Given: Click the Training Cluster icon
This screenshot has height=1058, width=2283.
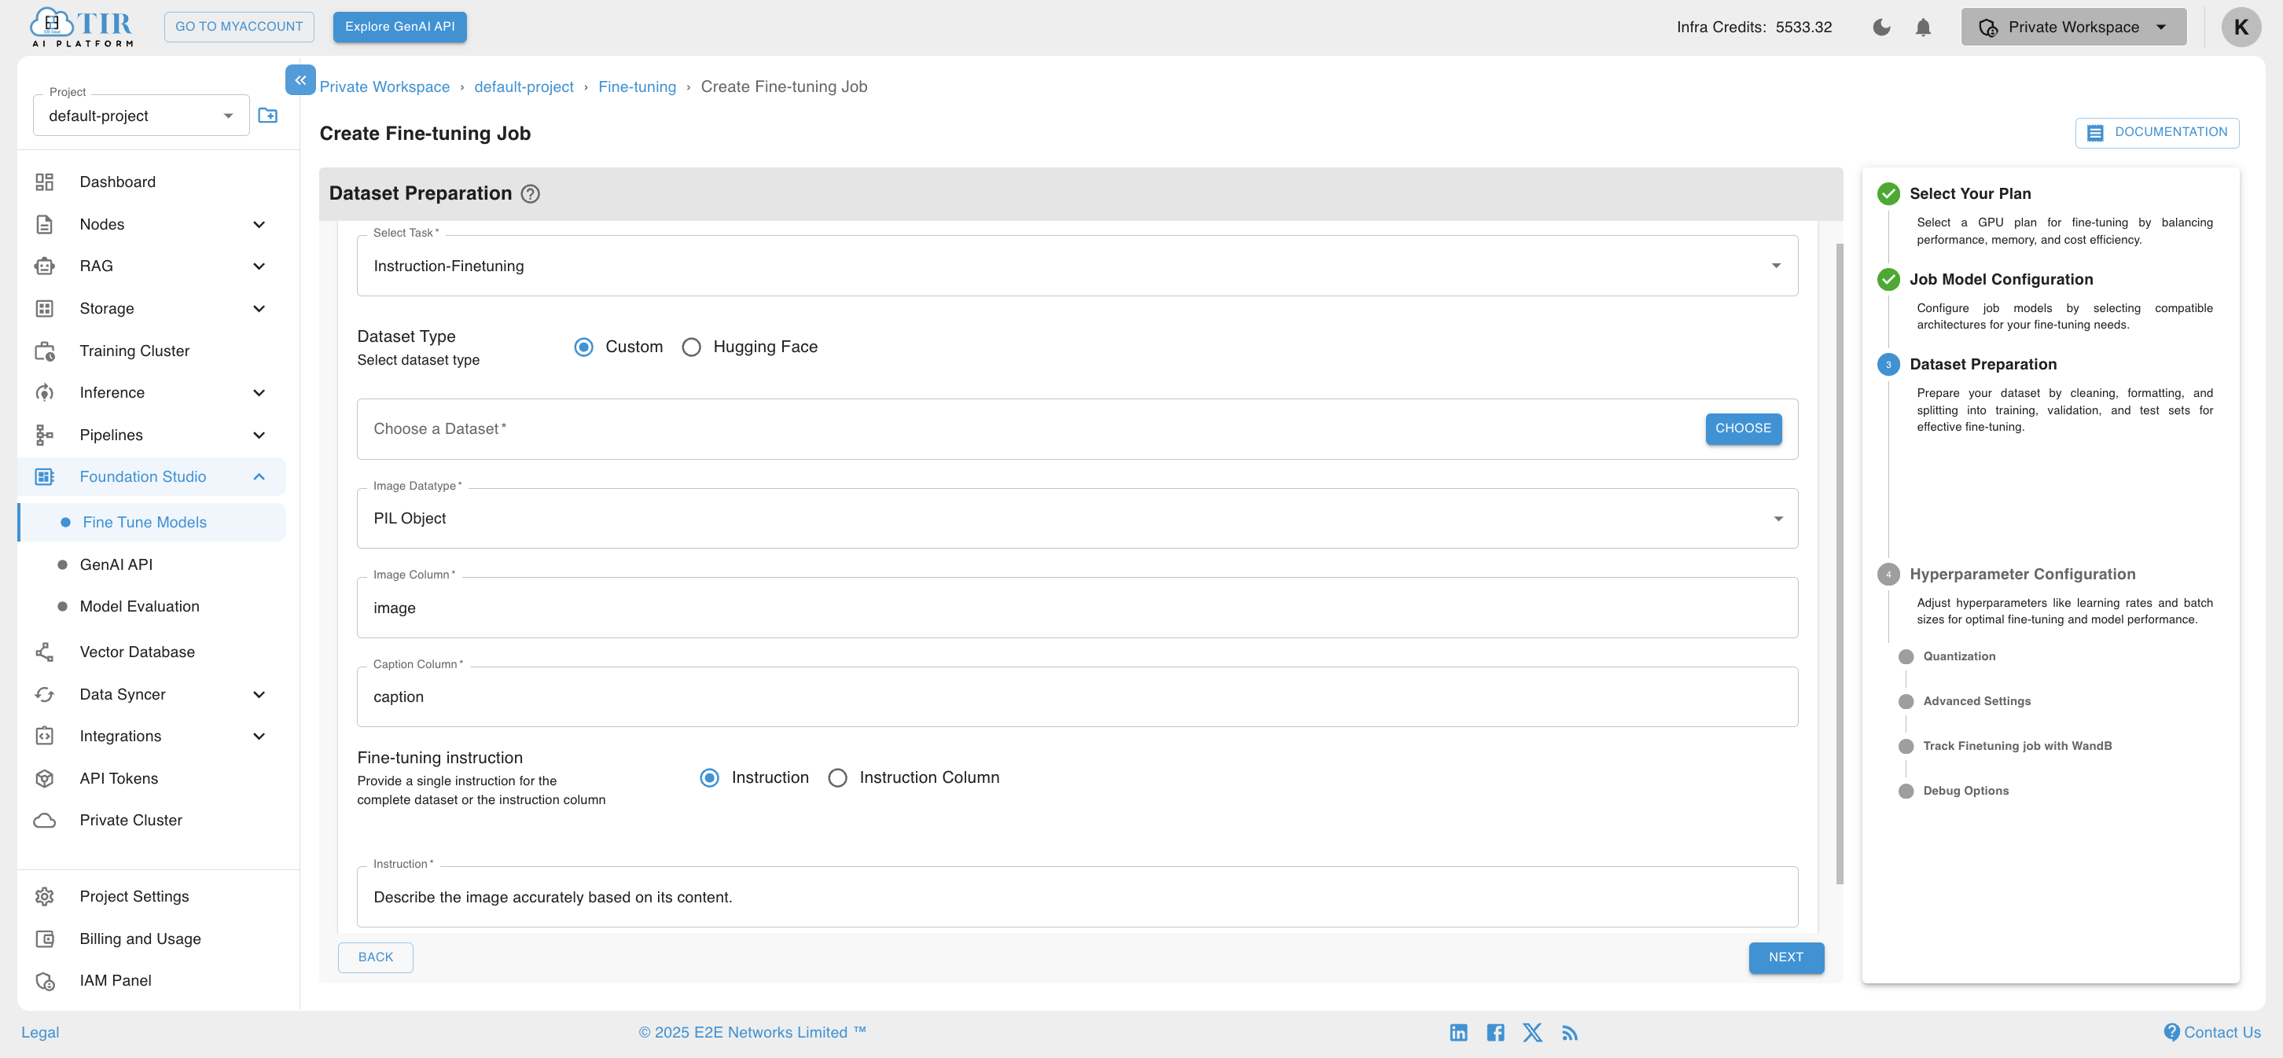Looking at the screenshot, I should point(44,351).
